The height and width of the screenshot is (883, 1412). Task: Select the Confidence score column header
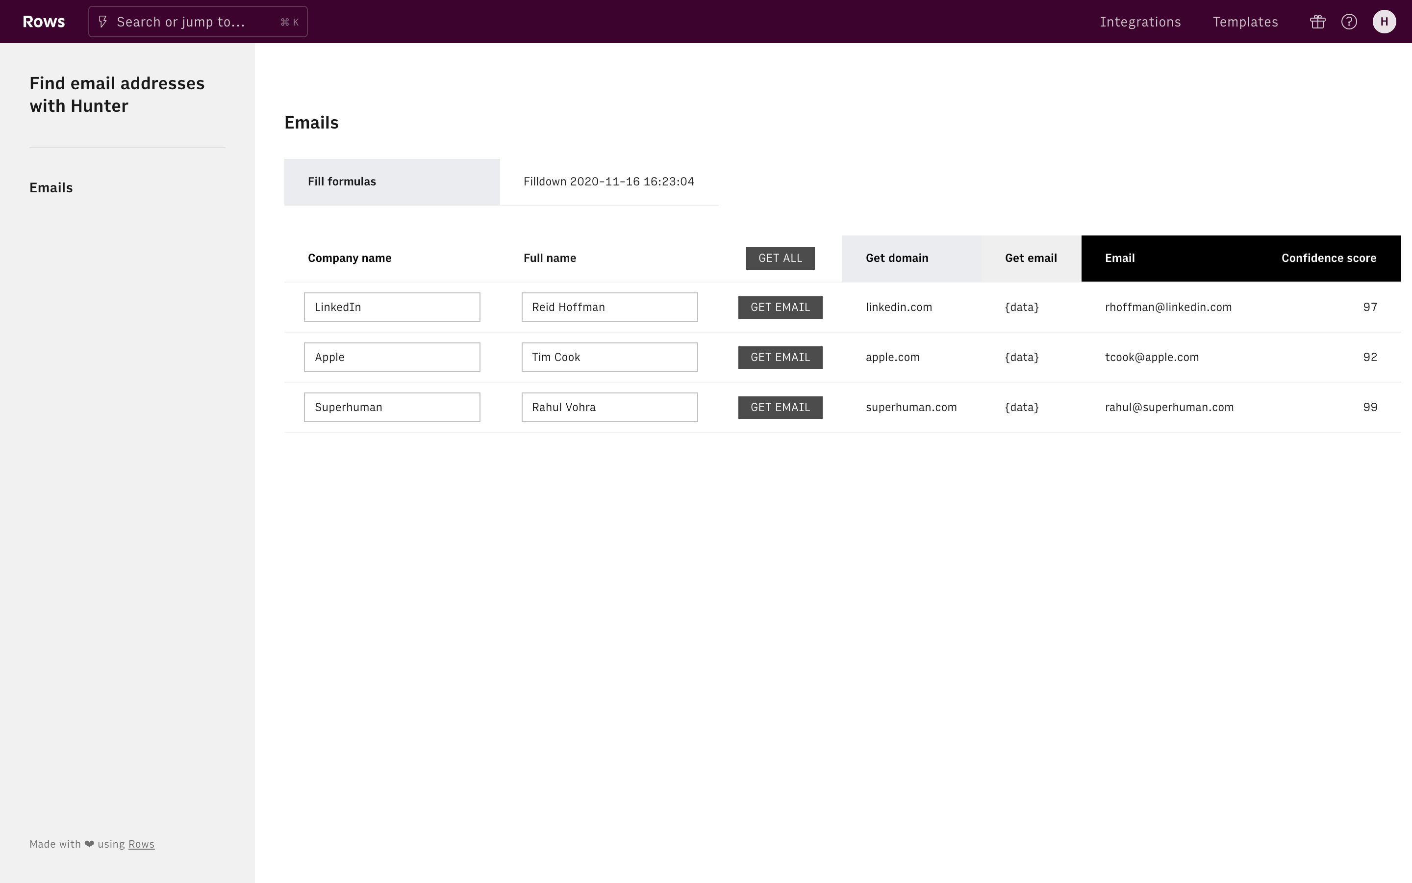[1329, 258]
